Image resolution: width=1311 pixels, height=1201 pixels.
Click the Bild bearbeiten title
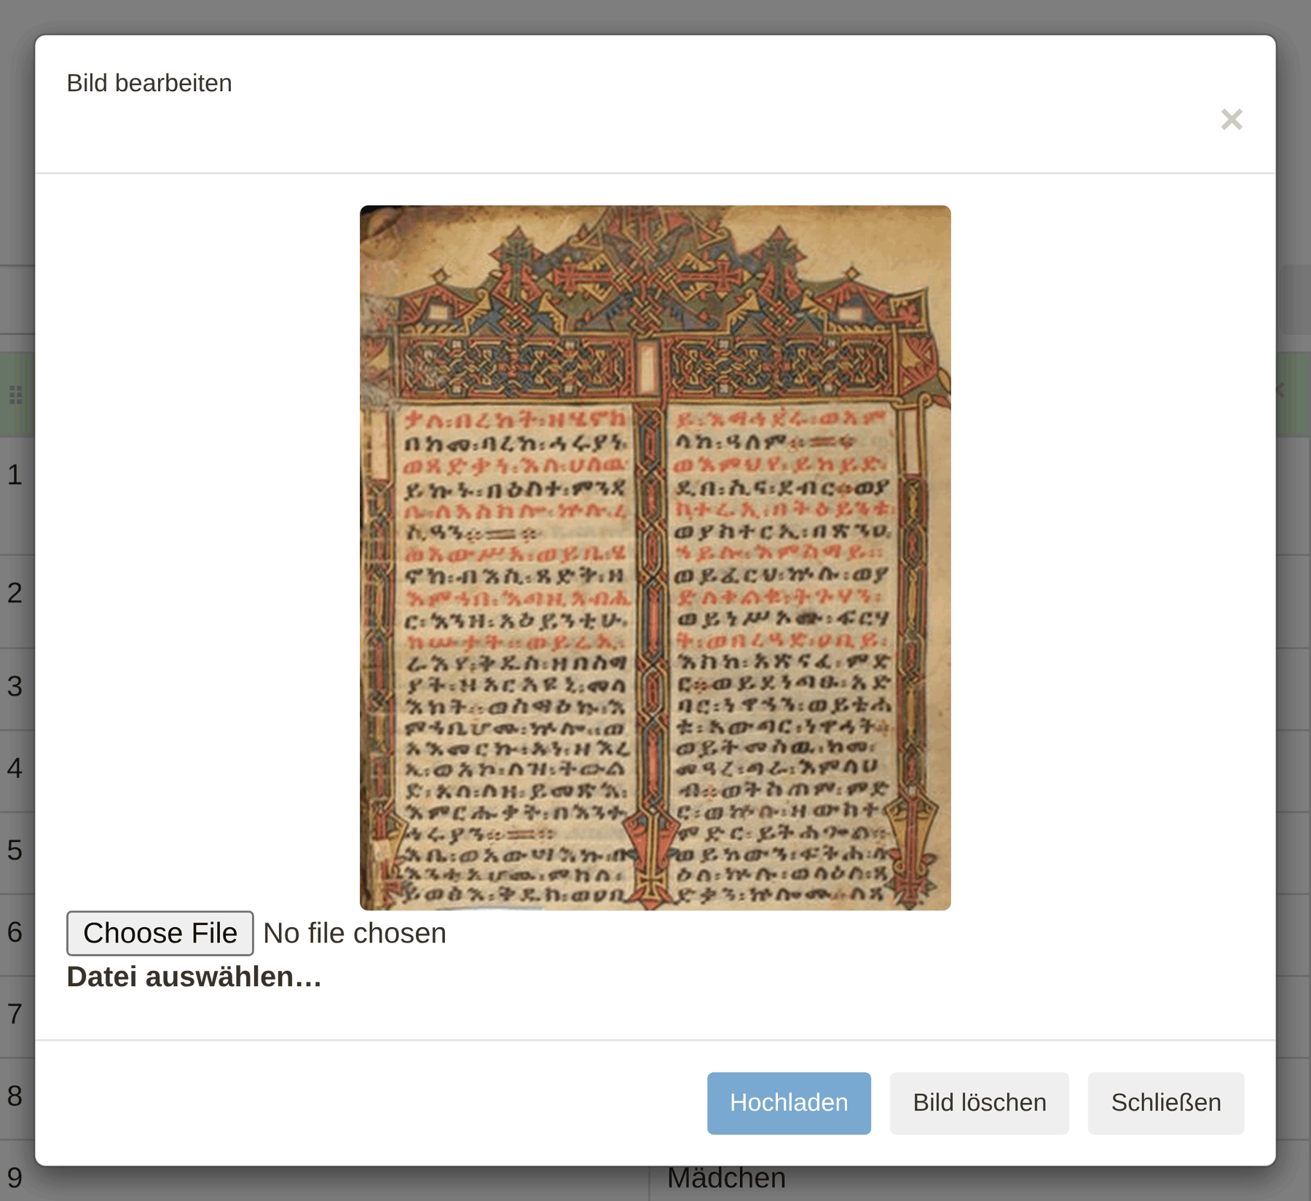tap(149, 83)
